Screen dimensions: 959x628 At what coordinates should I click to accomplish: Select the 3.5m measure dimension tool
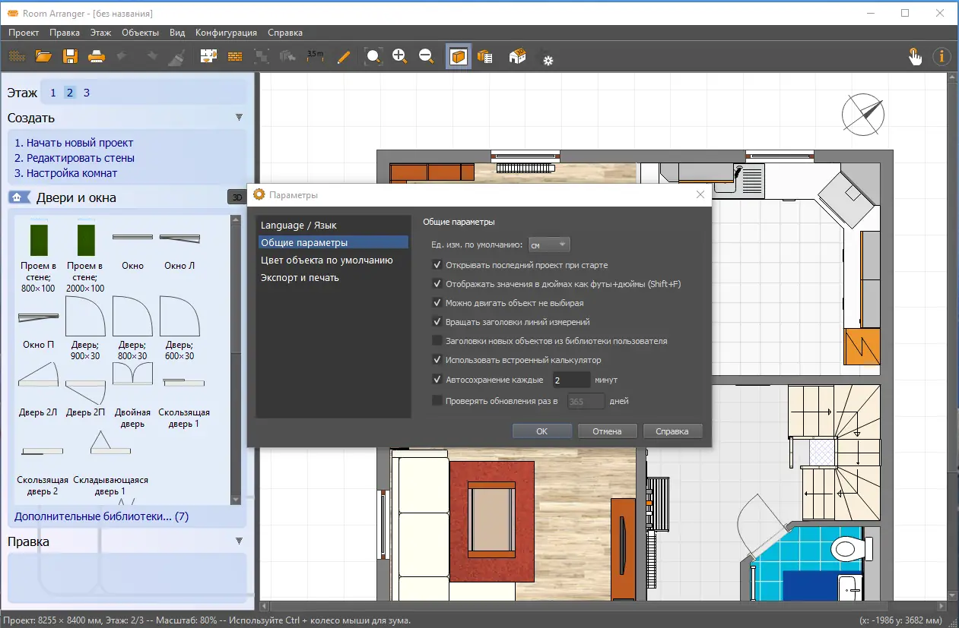[x=315, y=56]
